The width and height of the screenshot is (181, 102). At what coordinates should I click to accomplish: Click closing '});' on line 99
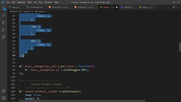21,73
